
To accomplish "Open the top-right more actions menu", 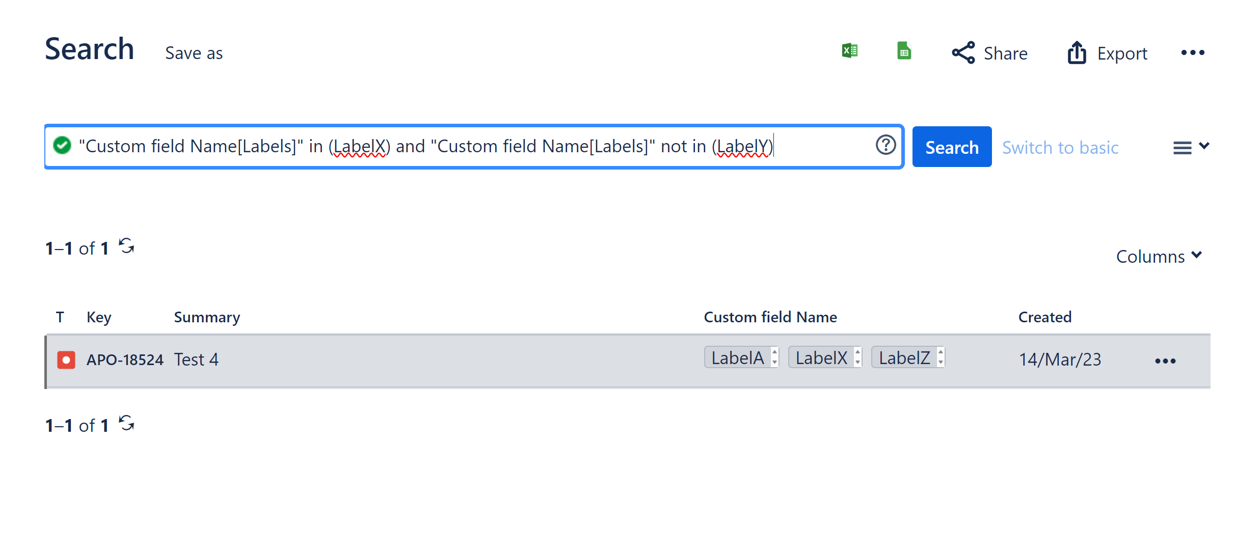I will (1193, 53).
